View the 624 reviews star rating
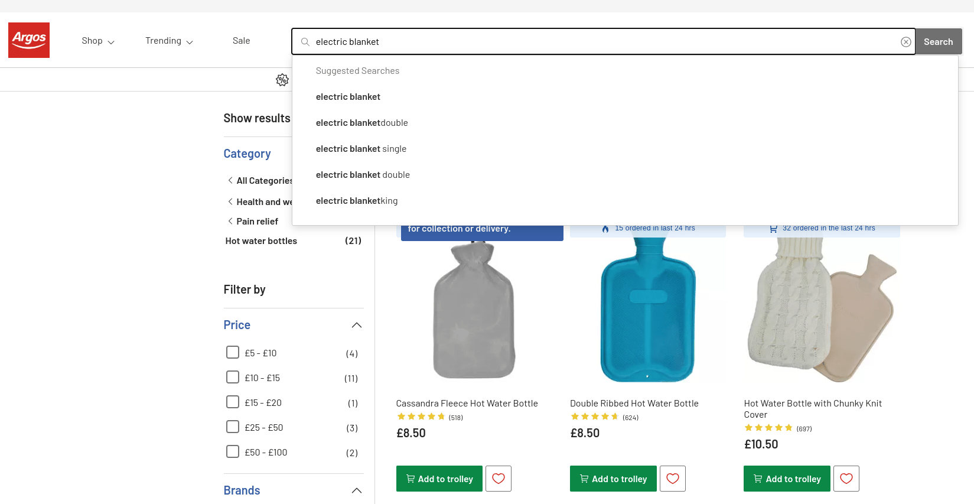 click(x=604, y=417)
